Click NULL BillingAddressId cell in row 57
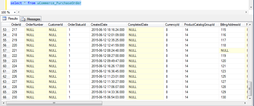 [x=232, y=51]
